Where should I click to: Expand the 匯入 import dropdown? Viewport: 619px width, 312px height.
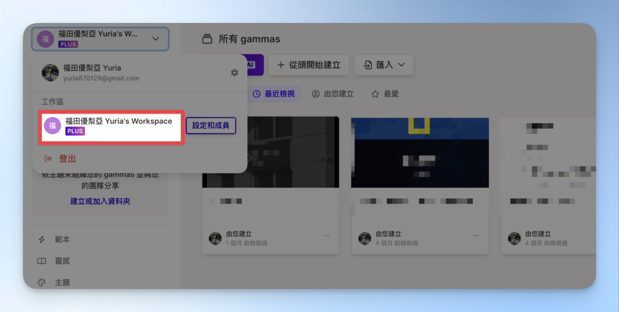tap(384, 65)
